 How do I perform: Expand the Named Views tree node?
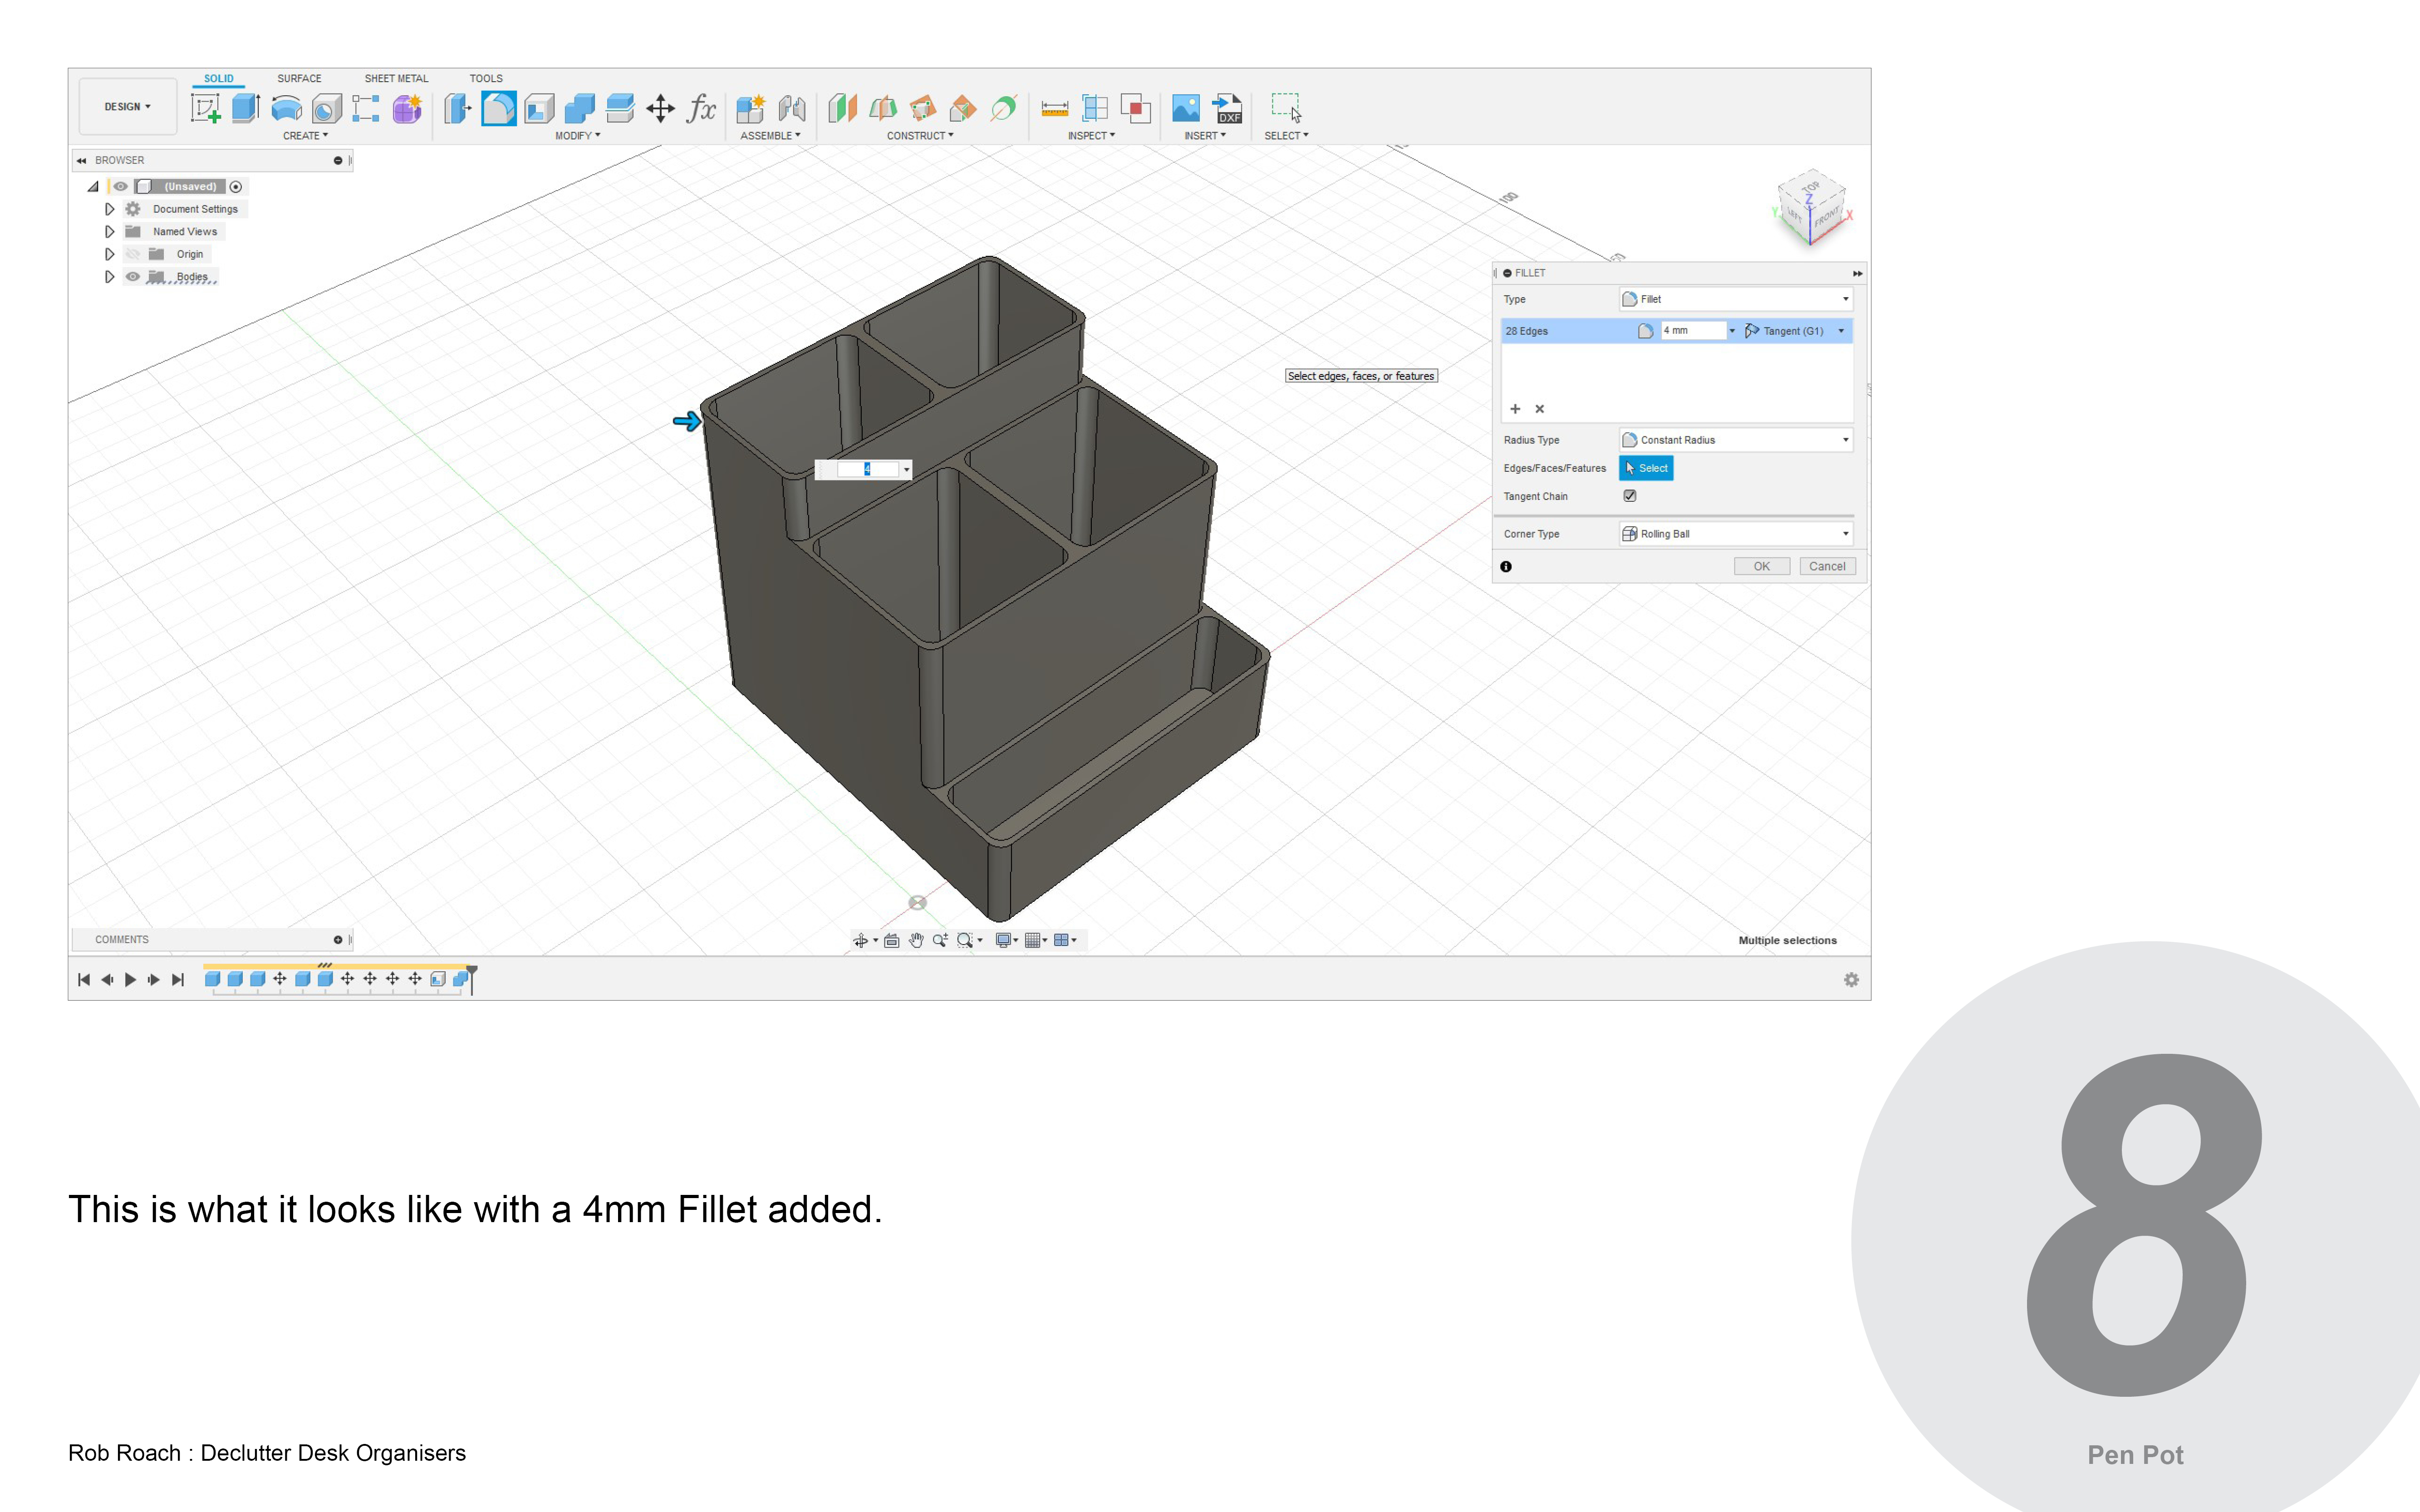pyautogui.click(x=110, y=232)
